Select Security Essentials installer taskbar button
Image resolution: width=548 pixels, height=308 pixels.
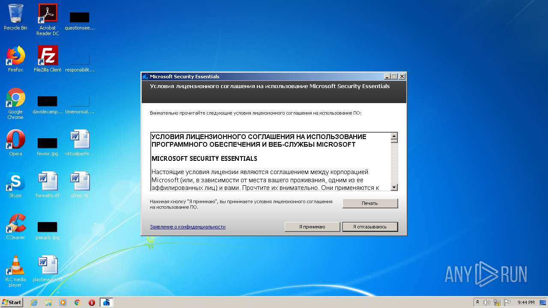tap(107, 302)
